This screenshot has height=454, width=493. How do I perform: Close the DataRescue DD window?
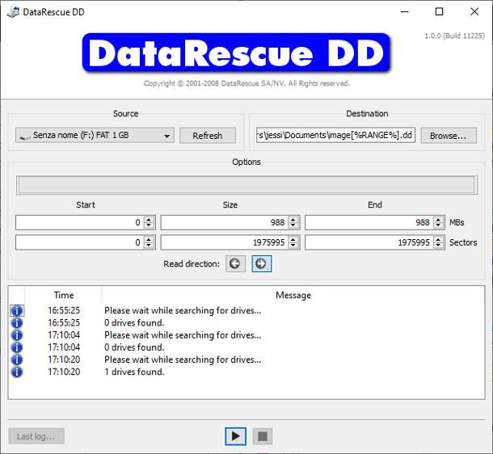click(474, 11)
